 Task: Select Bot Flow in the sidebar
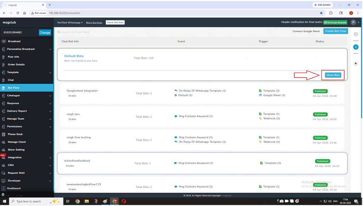[13, 88]
